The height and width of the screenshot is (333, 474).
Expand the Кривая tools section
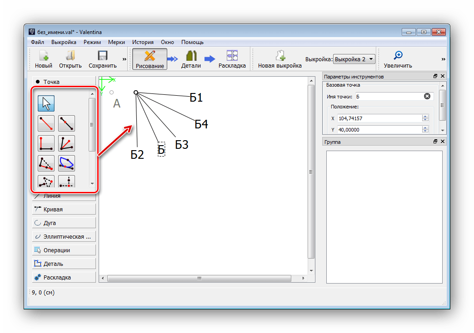click(64, 209)
